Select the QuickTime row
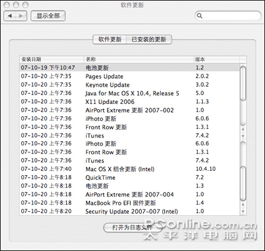 129,177
